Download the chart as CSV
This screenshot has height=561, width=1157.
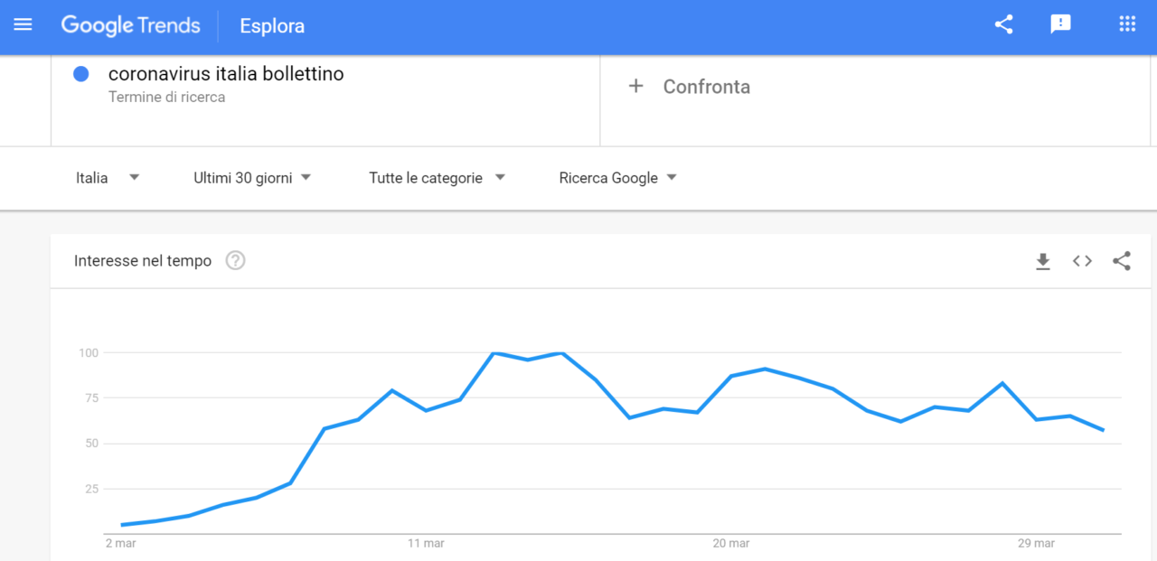pos(1043,261)
